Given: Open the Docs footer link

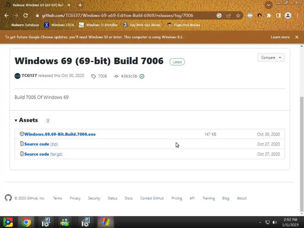Looking at the screenshot, I should [x=129, y=198].
